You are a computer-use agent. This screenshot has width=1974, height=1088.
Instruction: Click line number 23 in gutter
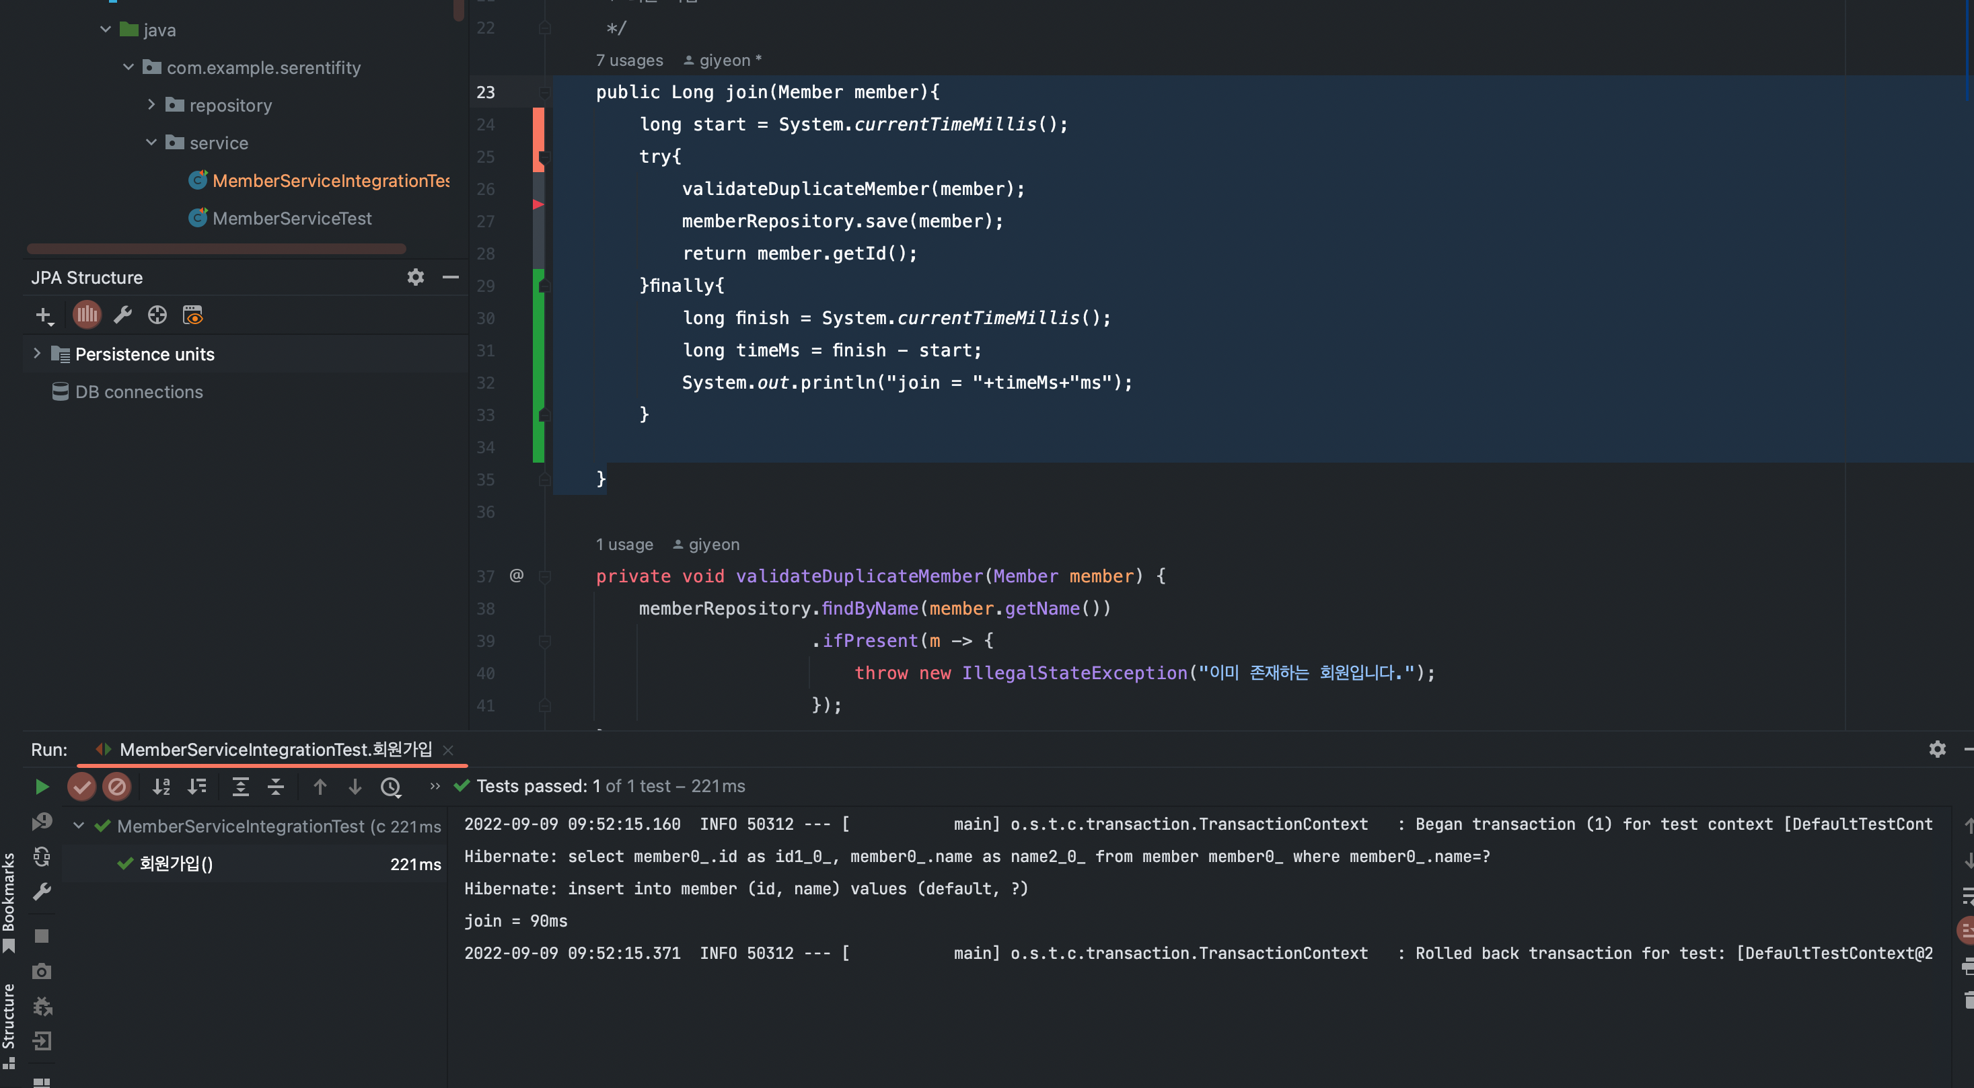pyautogui.click(x=486, y=92)
